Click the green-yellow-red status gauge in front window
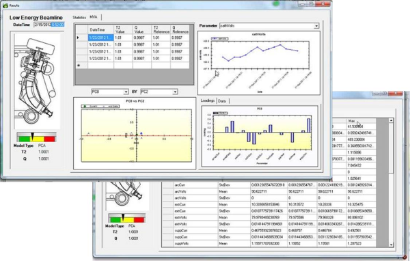This screenshot has width=410, height=261. (x=36, y=137)
